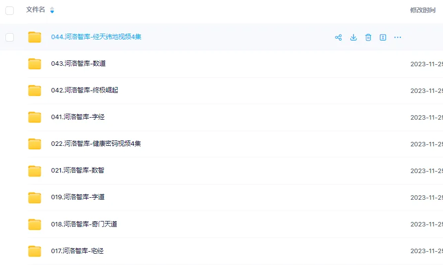Check the box for 044.河洛智库-经天纬地视频4集
The width and height of the screenshot is (443, 265).
pyautogui.click(x=9, y=37)
